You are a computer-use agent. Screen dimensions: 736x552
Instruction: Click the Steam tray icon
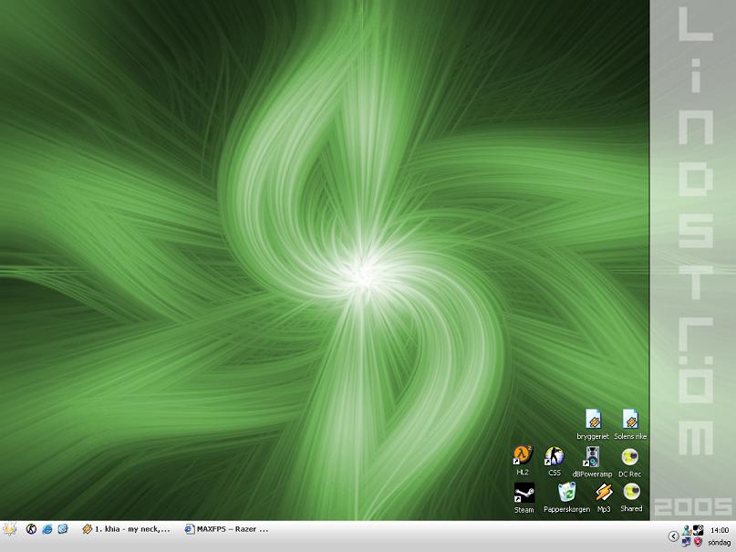tap(698, 530)
